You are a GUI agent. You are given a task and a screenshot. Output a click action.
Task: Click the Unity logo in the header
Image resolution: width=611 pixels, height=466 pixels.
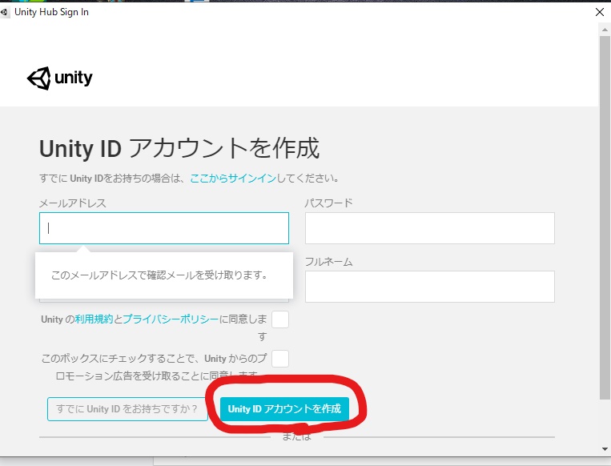point(59,78)
